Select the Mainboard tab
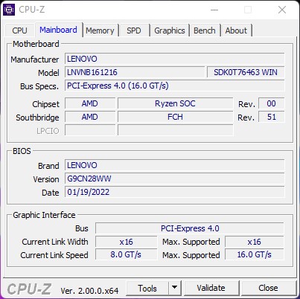Screen dimensions: 300x299 tap(58, 30)
